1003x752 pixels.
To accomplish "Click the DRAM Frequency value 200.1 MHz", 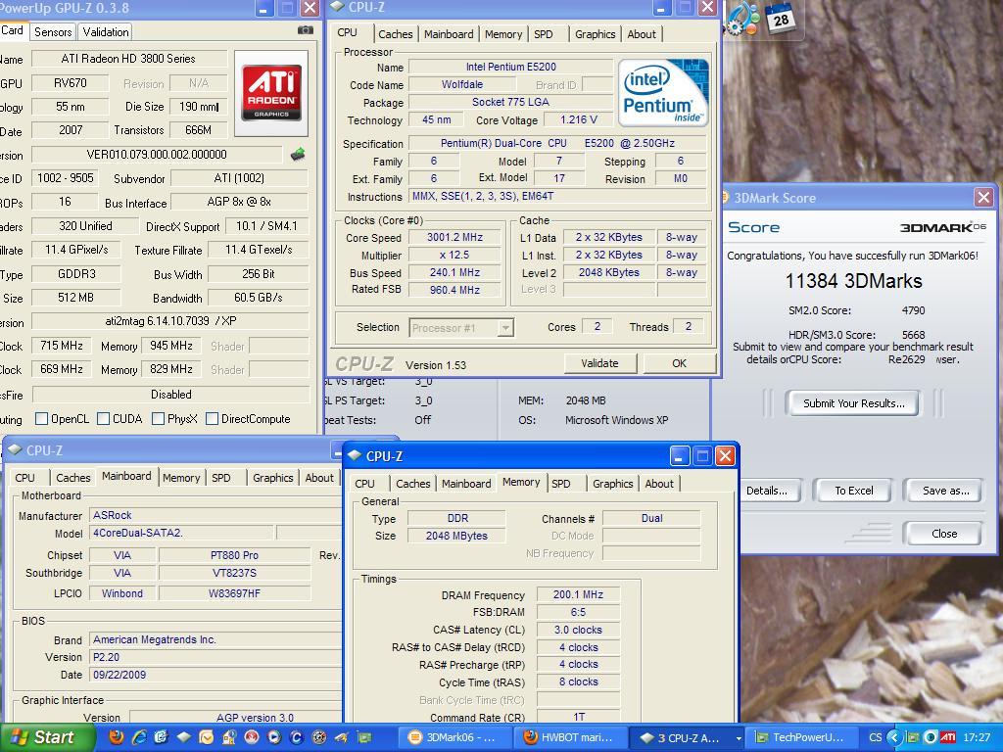I will [x=578, y=594].
